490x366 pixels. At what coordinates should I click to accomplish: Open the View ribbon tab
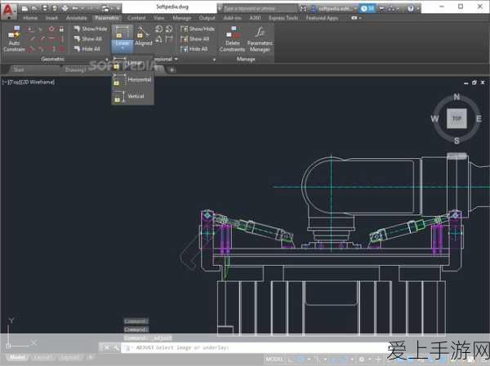click(x=158, y=18)
